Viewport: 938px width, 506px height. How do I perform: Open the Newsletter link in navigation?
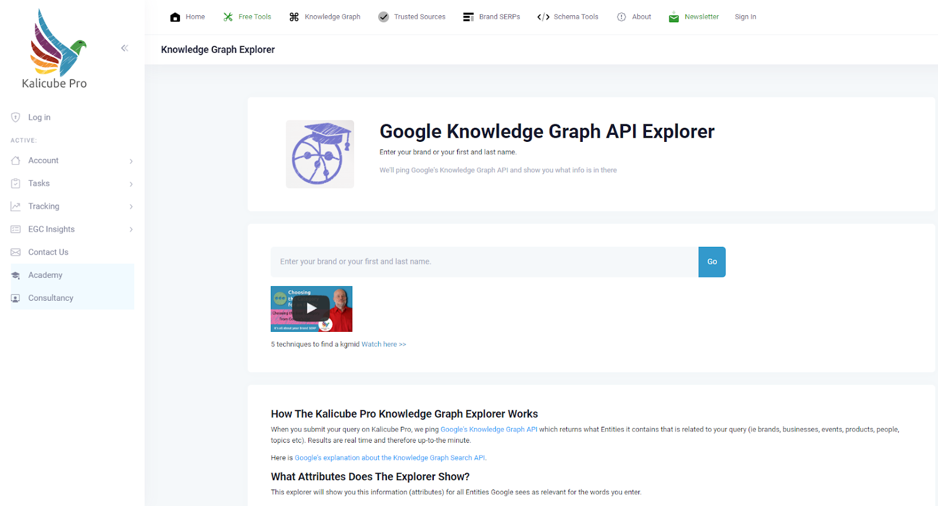[x=702, y=17]
